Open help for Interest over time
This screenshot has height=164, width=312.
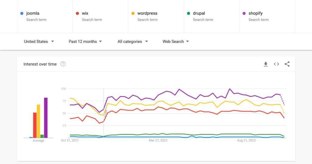[x=63, y=64]
